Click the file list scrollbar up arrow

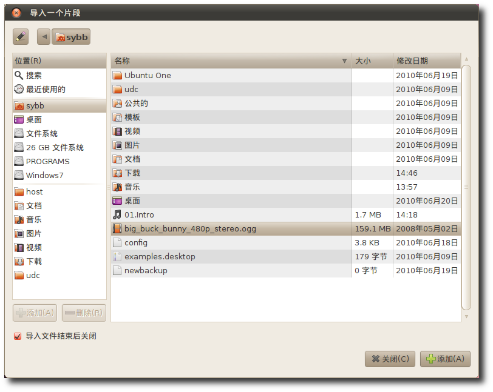tap(466, 59)
